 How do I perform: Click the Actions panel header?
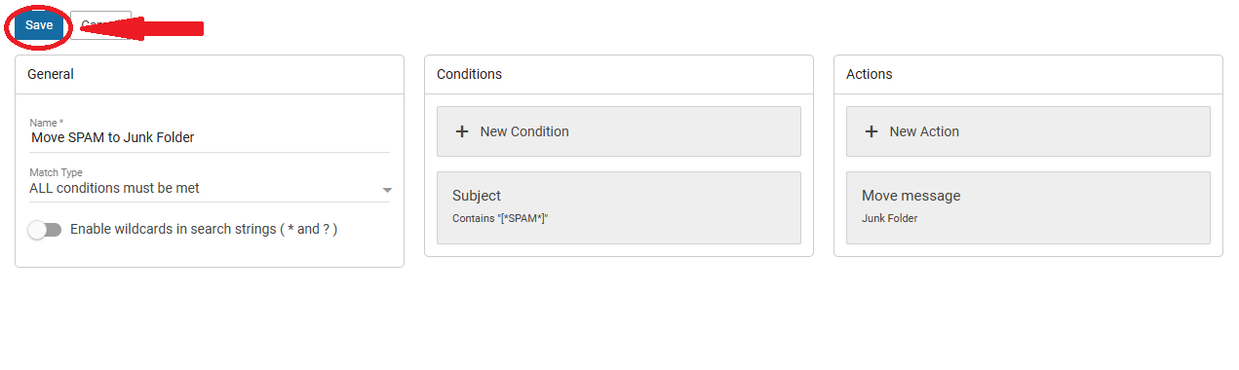pyautogui.click(x=1028, y=74)
